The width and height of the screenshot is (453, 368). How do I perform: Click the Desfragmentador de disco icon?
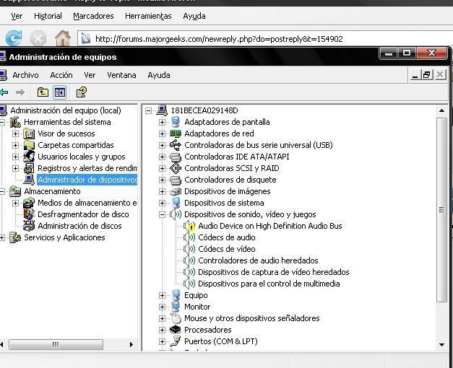[x=29, y=214]
